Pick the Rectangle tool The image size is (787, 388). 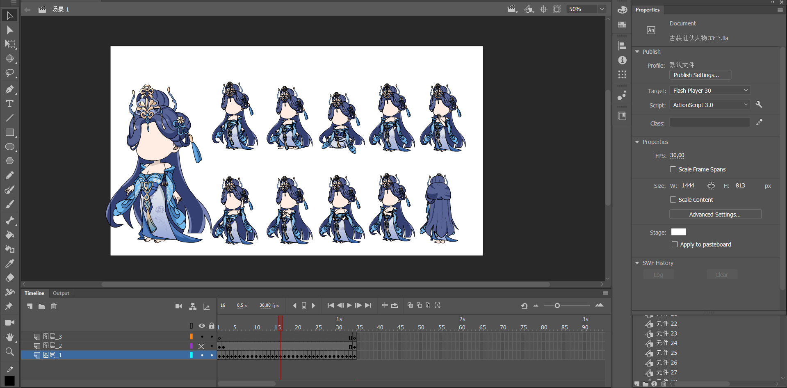tap(9, 132)
